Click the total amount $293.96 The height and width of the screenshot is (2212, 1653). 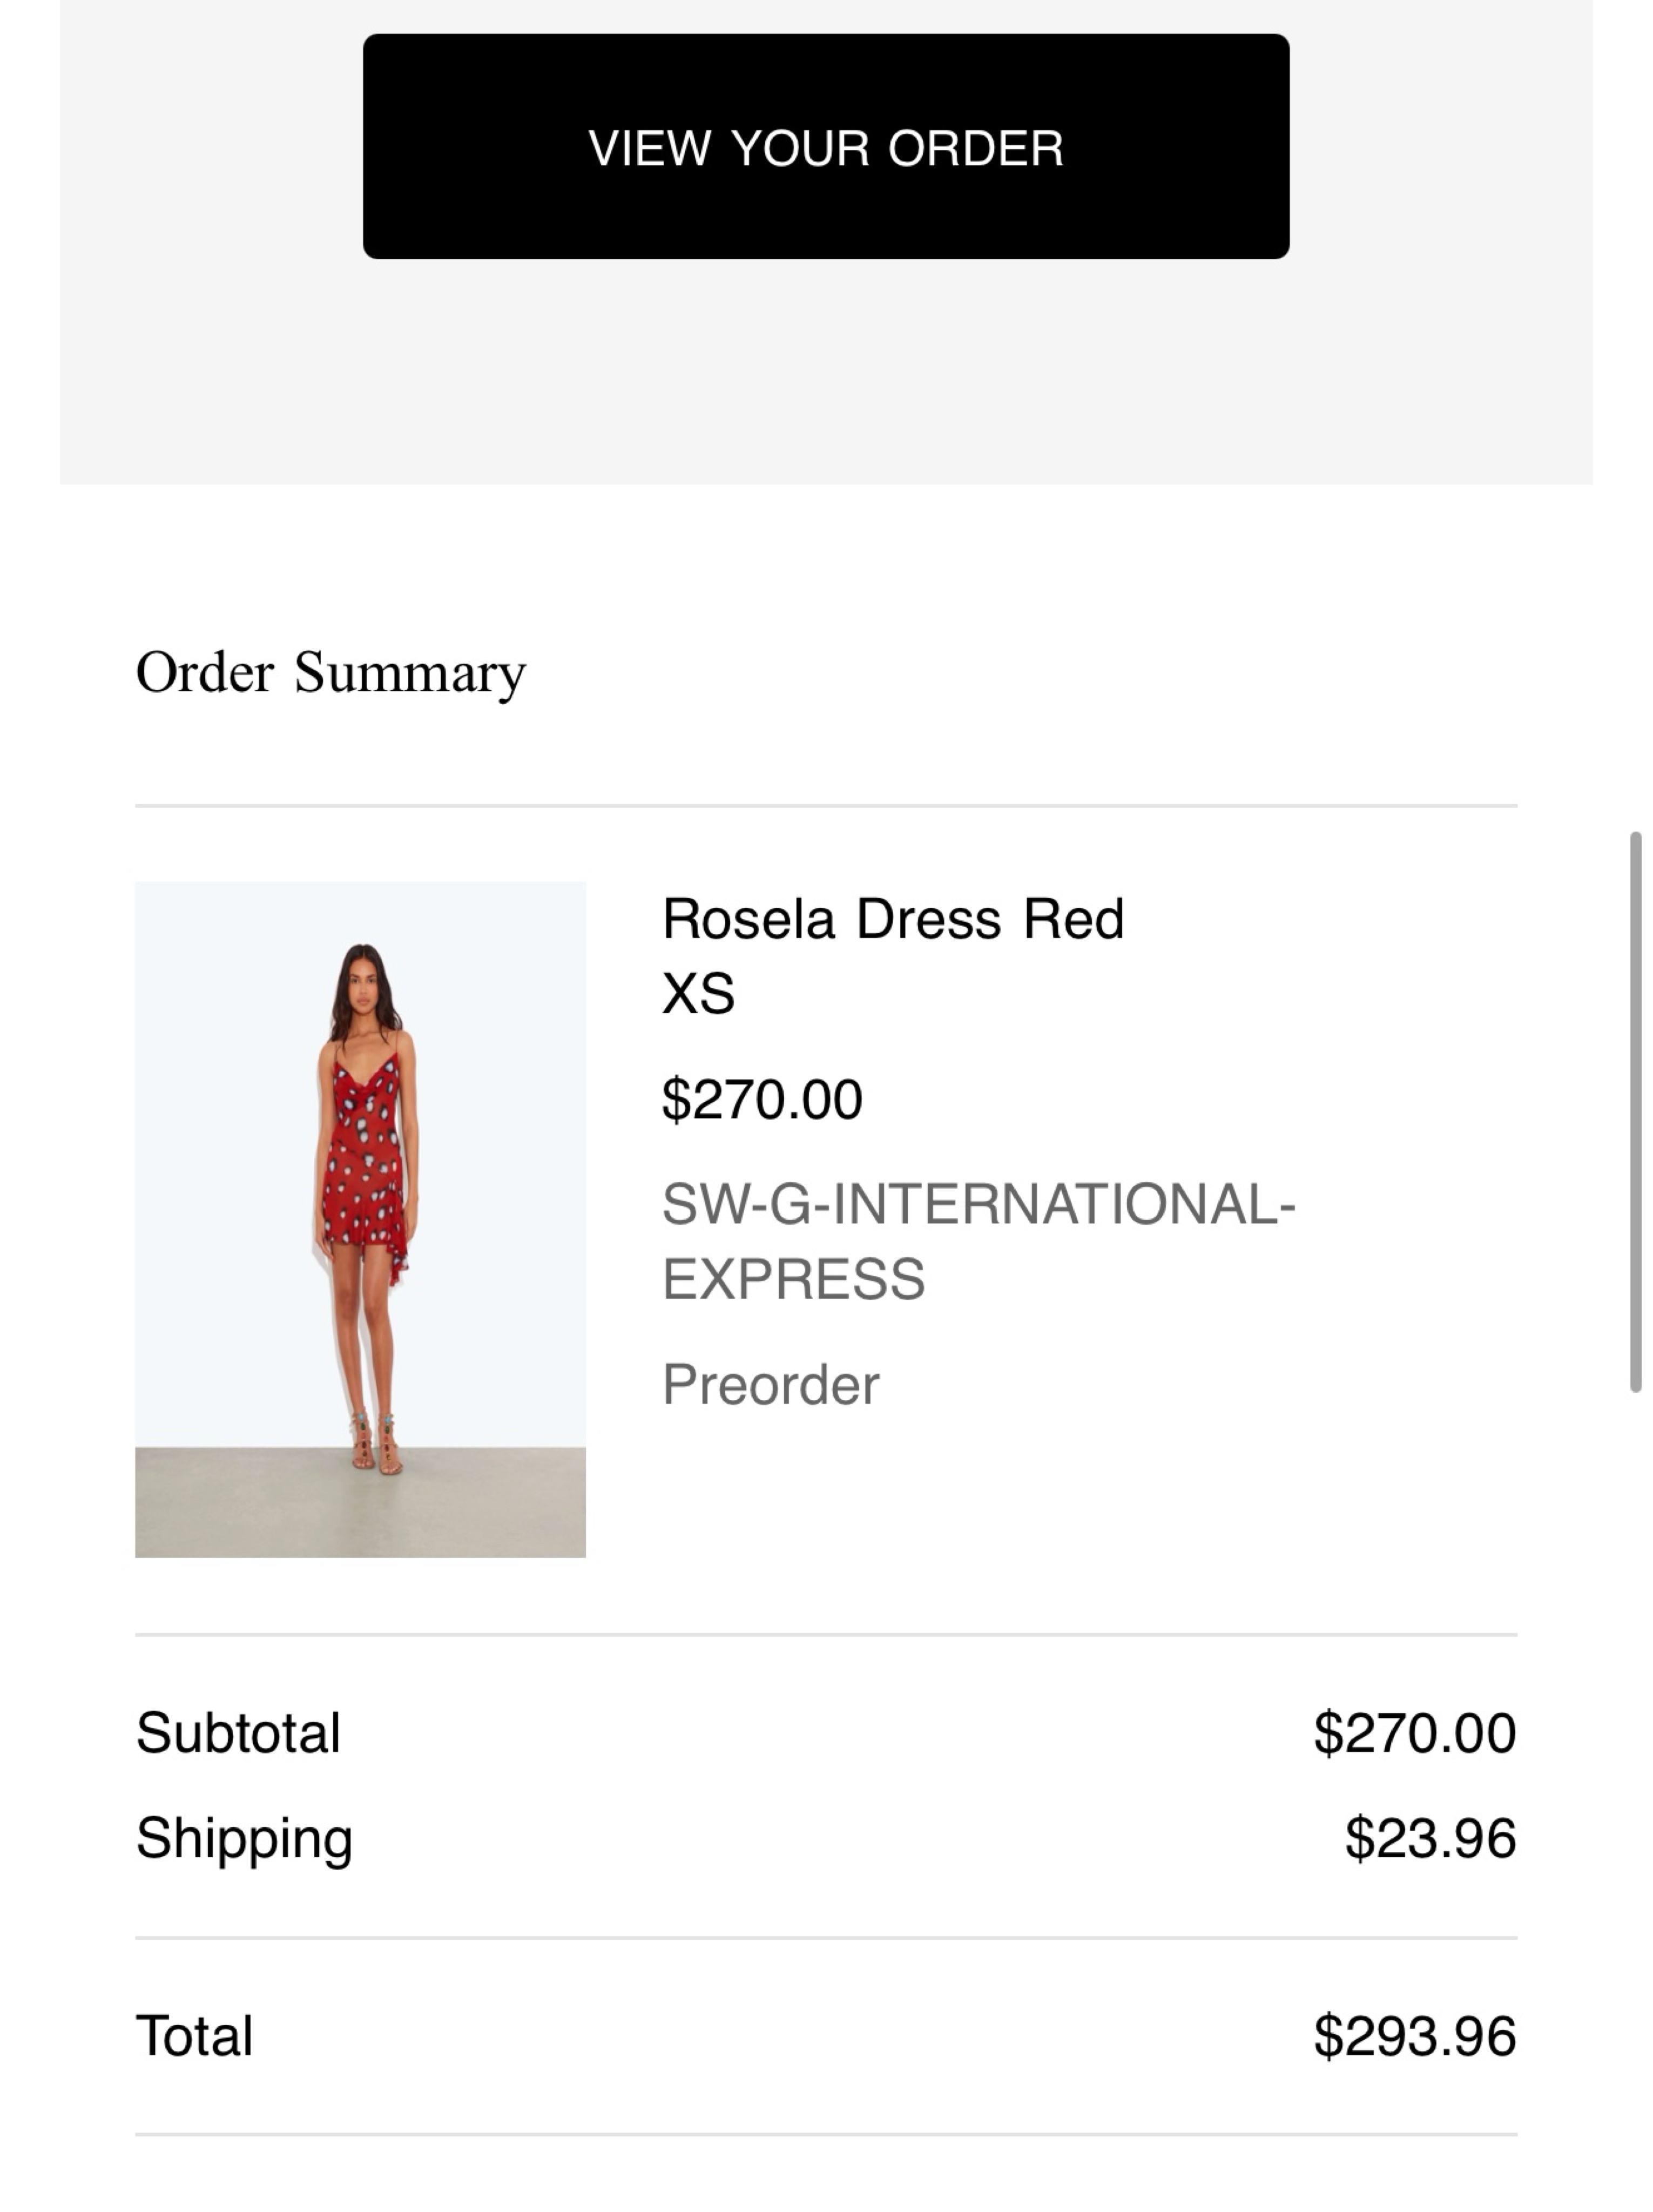coord(1414,2036)
